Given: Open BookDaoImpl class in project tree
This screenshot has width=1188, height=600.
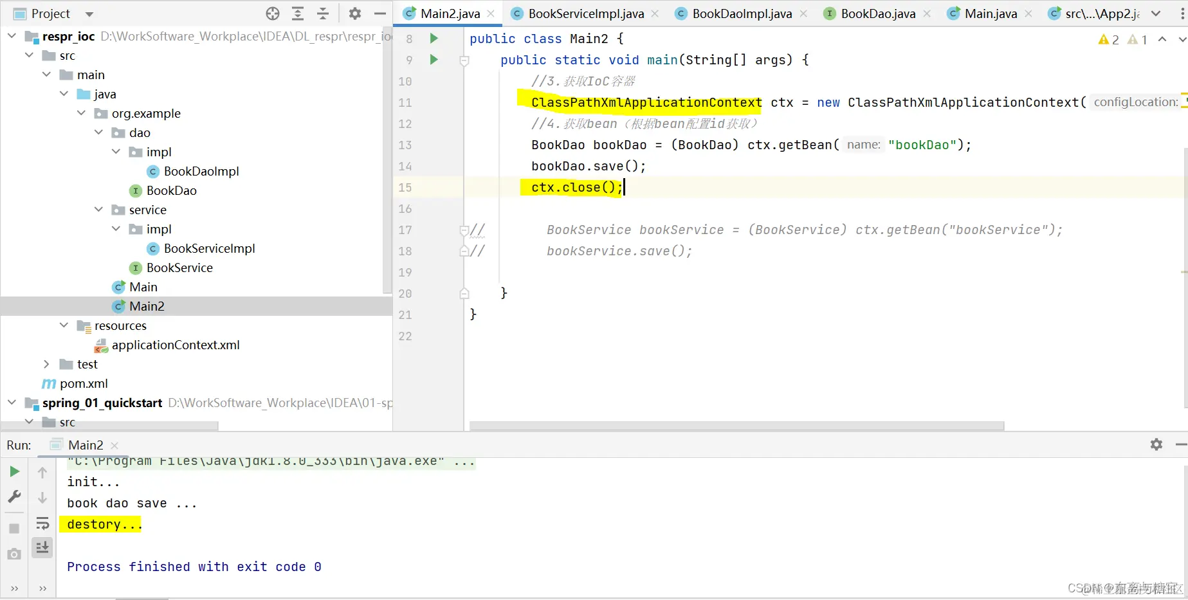Looking at the screenshot, I should tap(201, 171).
